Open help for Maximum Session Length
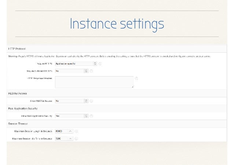Viewport: 234px width, 165px height. (76, 131)
